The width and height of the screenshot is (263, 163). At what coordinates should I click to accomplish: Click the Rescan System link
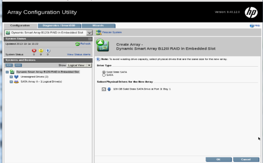[112, 32]
